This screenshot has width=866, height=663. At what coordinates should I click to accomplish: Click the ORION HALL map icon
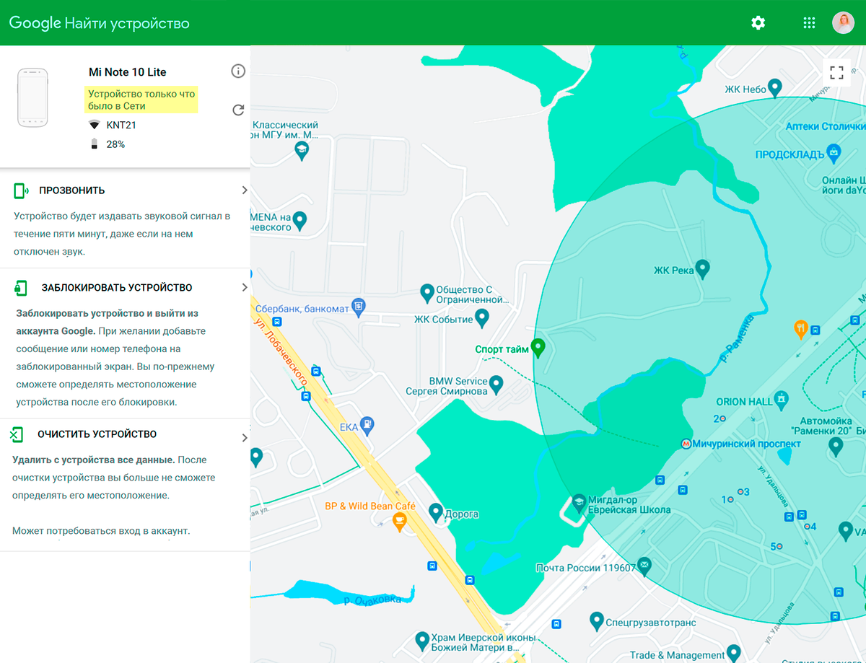coord(781,399)
